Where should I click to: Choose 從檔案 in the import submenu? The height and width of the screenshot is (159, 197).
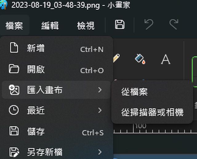152,92
